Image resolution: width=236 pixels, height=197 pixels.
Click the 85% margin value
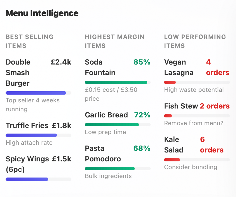pos(142,62)
